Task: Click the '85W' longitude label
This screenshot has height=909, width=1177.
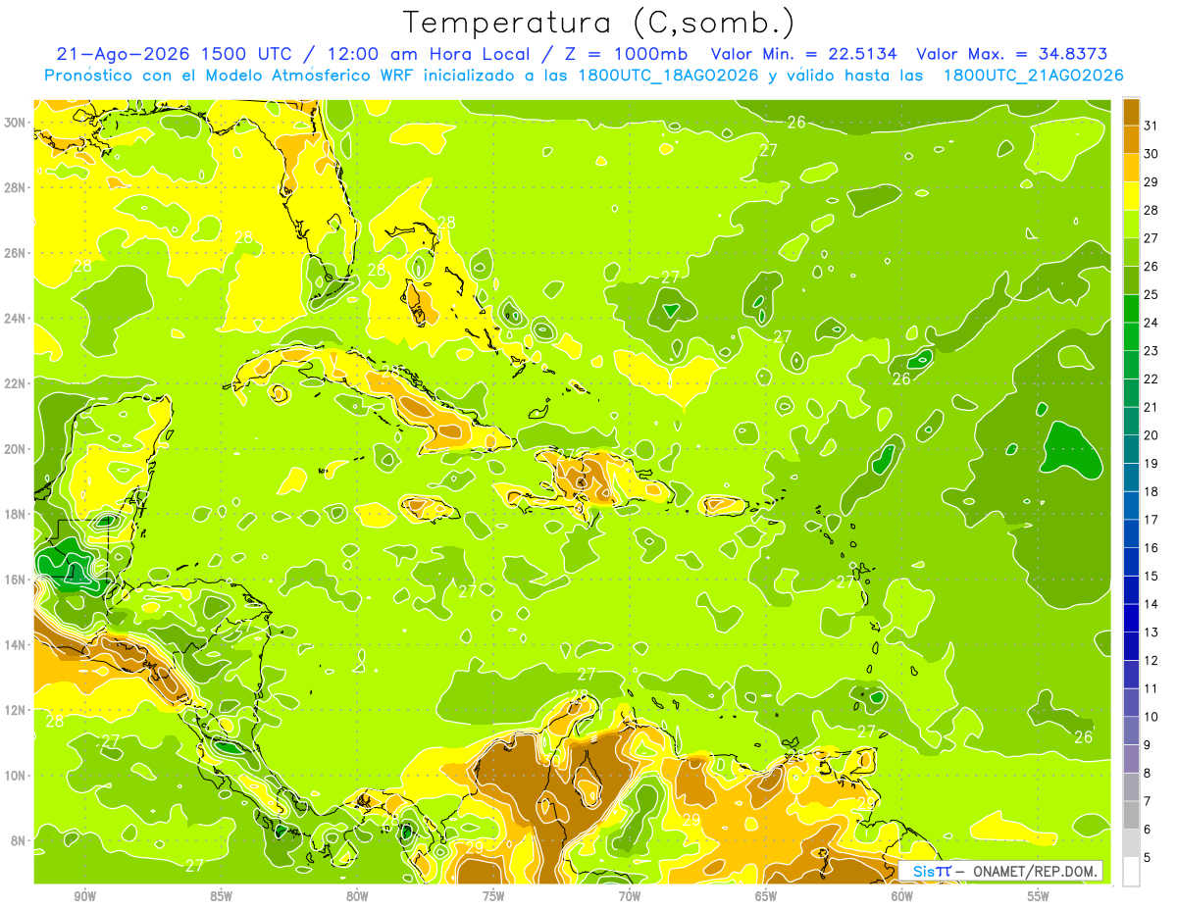Action: (x=221, y=896)
